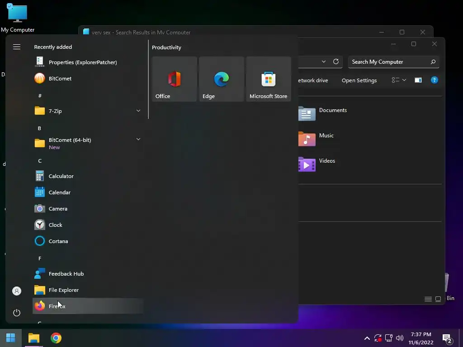Launch Firefox from app list
The image size is (463, 347).
88,306
